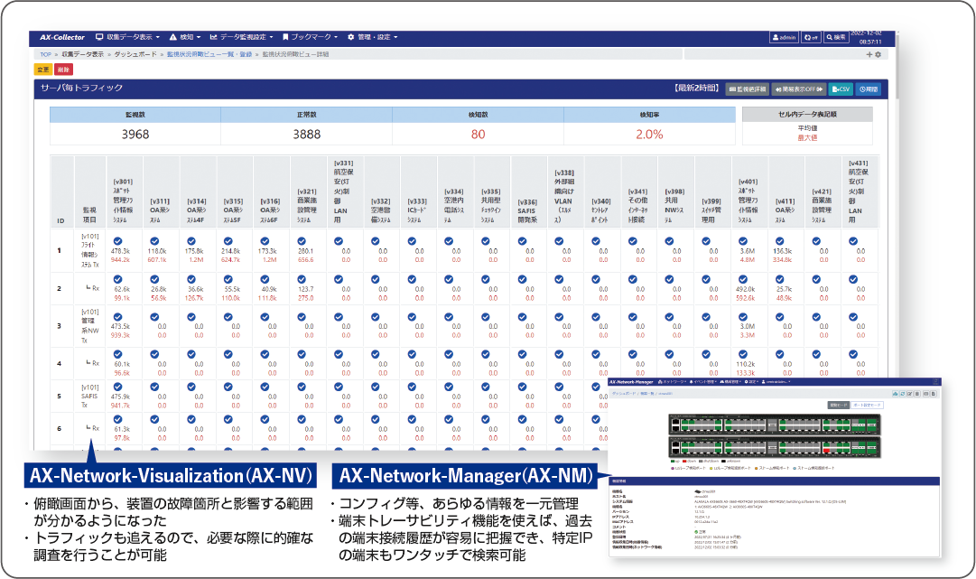
Task: Click the AX-Collector logo
Action: tap(62, 37)
